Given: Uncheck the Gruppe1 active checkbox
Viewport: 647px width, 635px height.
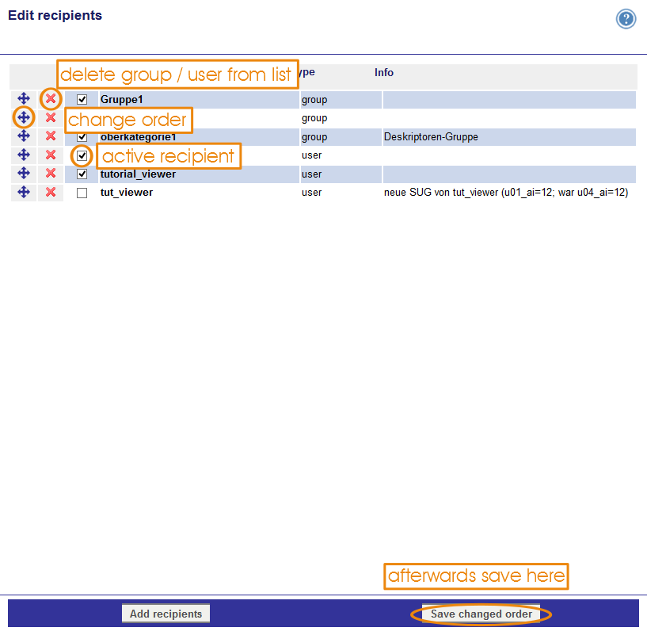Looking at the screenshot, I should 82,100.
